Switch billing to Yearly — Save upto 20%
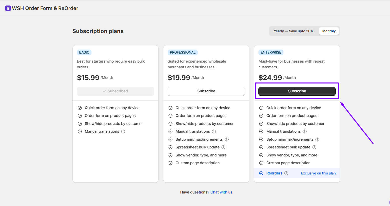The height and width of the screenshot is (206, 390). (293, 31)
